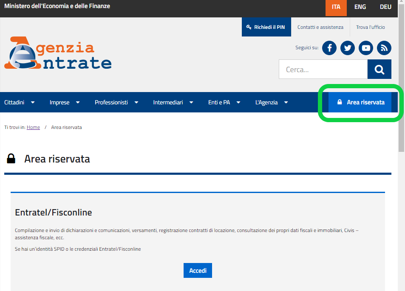Open the RSS feed icon
Viewport: 405px width, 291px height.
tap(384, 48)
